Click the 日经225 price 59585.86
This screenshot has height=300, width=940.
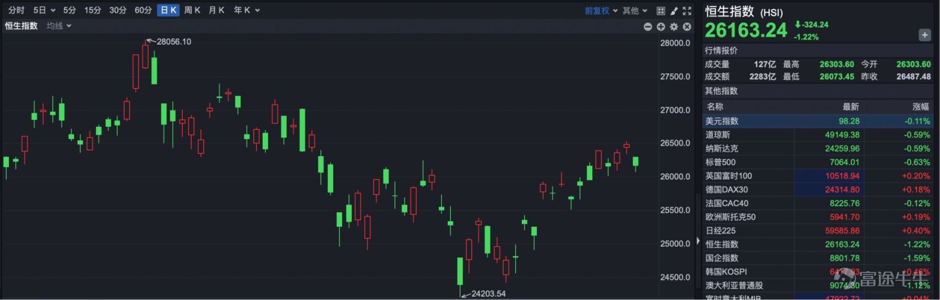(x=842, y=231)
